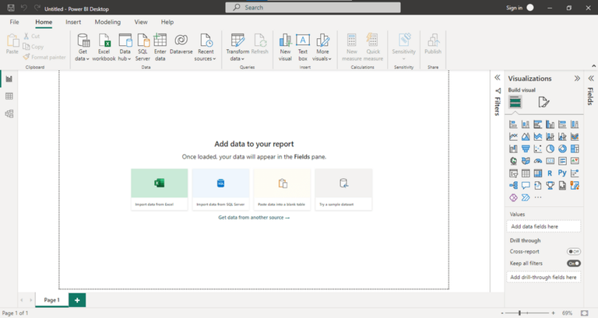Switch to Report view in sidebar
The height and width of the screenshot is (318, 598).
tap(9, 79)
